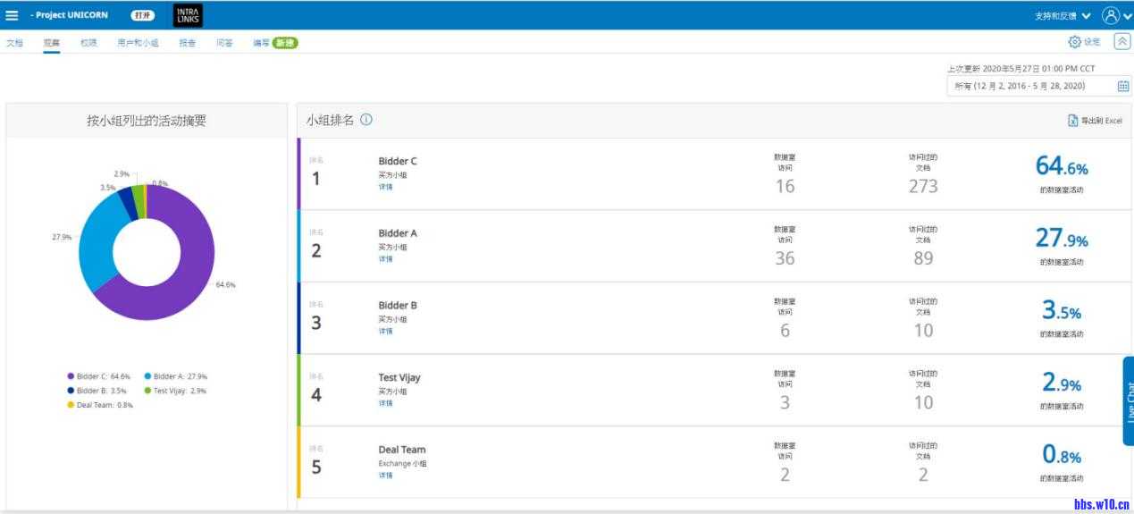This screenshot has height=514, width=1134.
Task: Switch to the 用户和小组 tab
Action: coord(138,42)
